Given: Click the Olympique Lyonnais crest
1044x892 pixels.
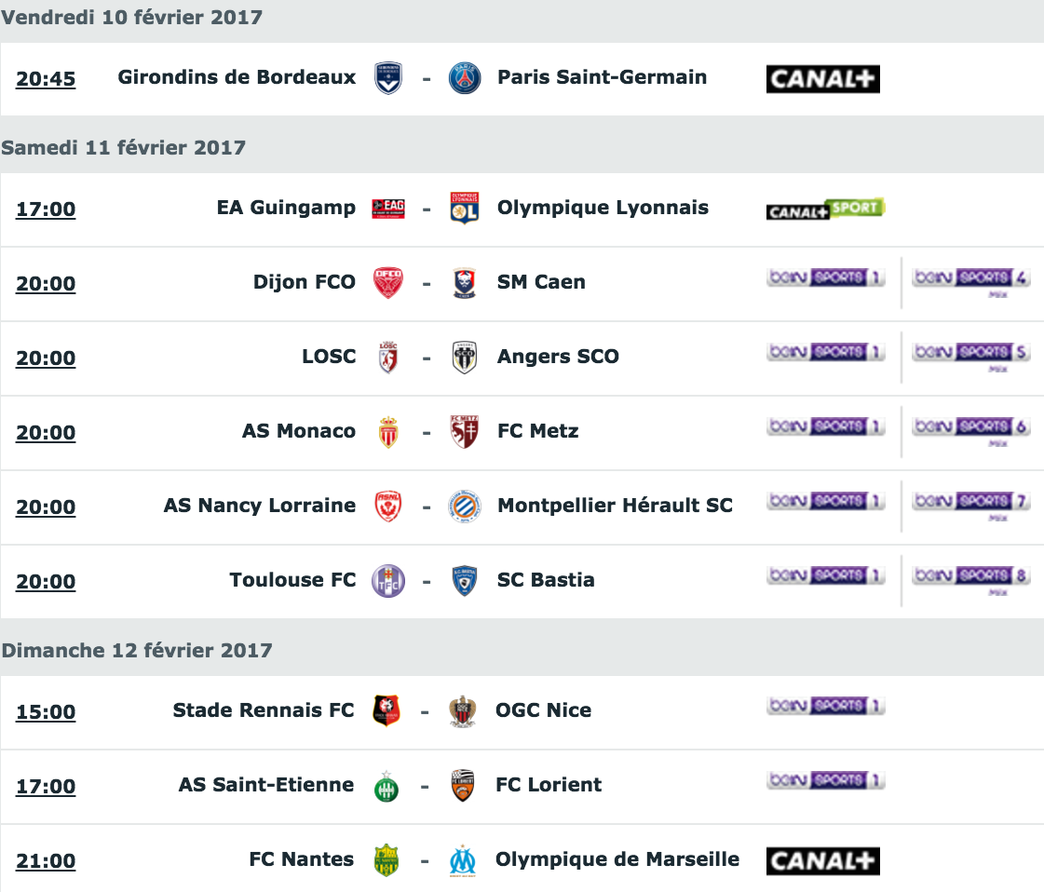Looking at the screenshot, I should (464, 209).
